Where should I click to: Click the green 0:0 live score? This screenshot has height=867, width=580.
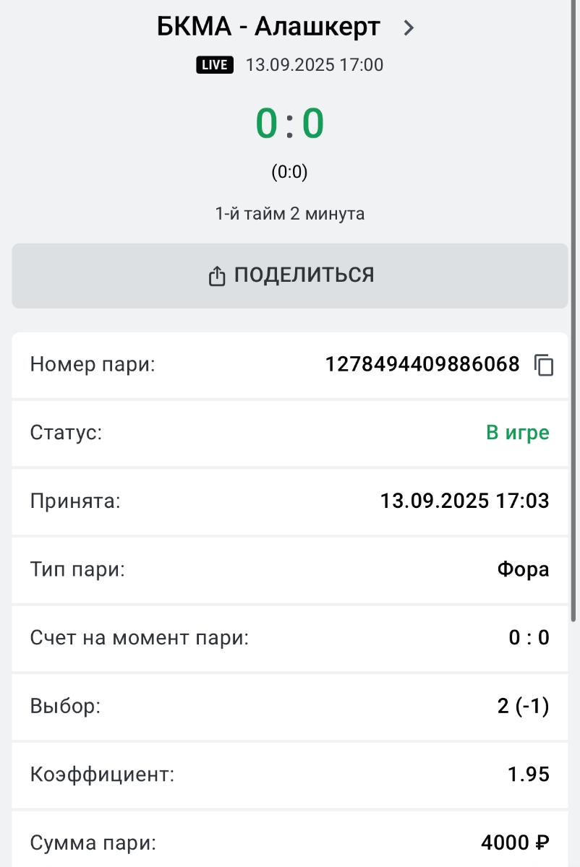click(x=289, y=124)
